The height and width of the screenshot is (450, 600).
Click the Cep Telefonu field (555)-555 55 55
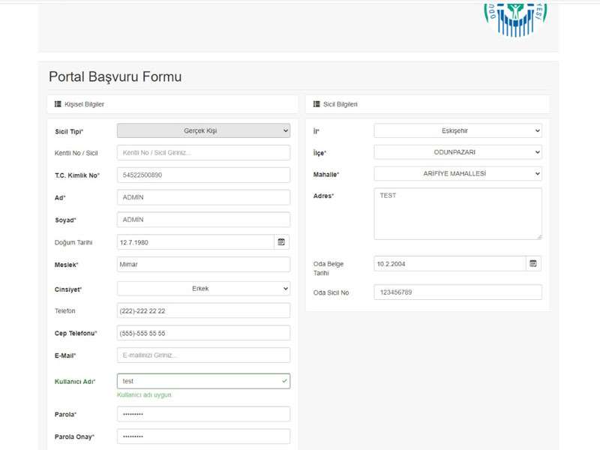(203, 333)
